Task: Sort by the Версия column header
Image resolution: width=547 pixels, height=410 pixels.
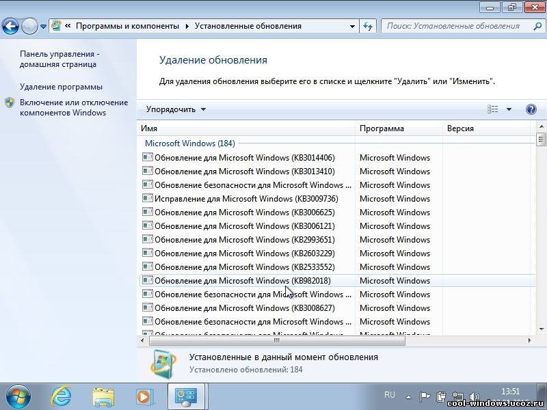Action: (x=486, y=128)
